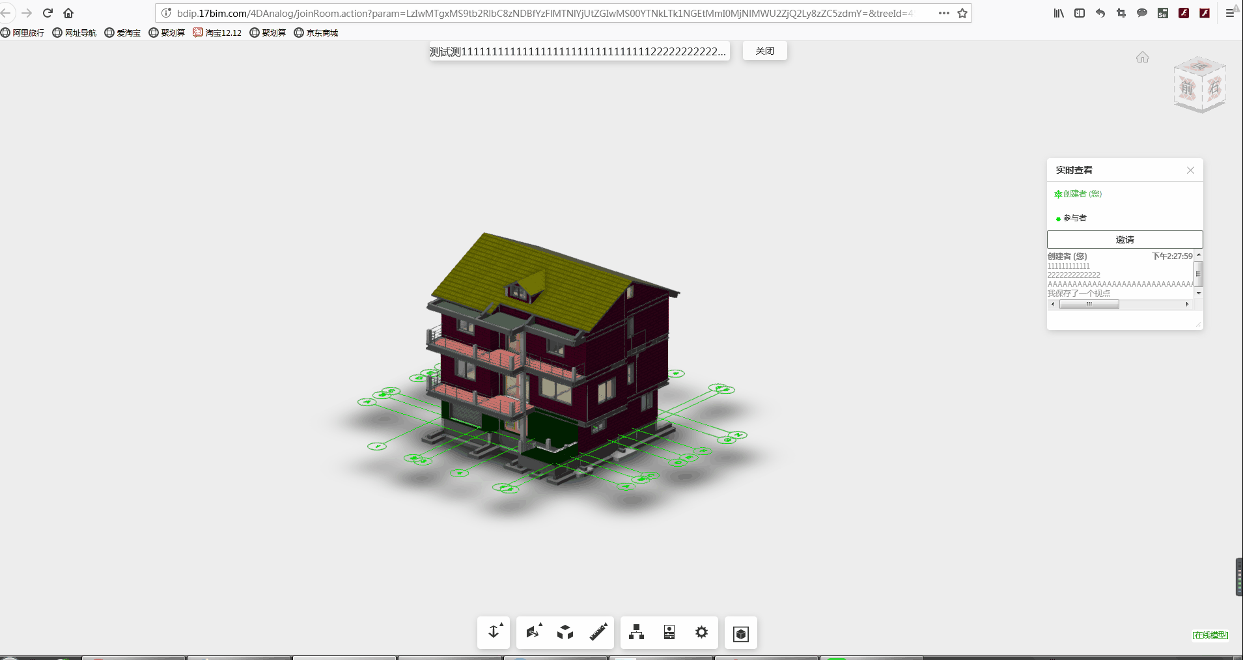This screenshot has height=660, width=1243.
Task: Click the first Flash extension icon
Action: click(1184, 13)
